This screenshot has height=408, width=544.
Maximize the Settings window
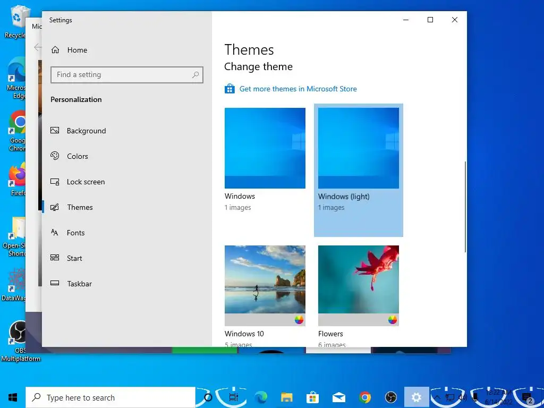[x=430, y=20]
